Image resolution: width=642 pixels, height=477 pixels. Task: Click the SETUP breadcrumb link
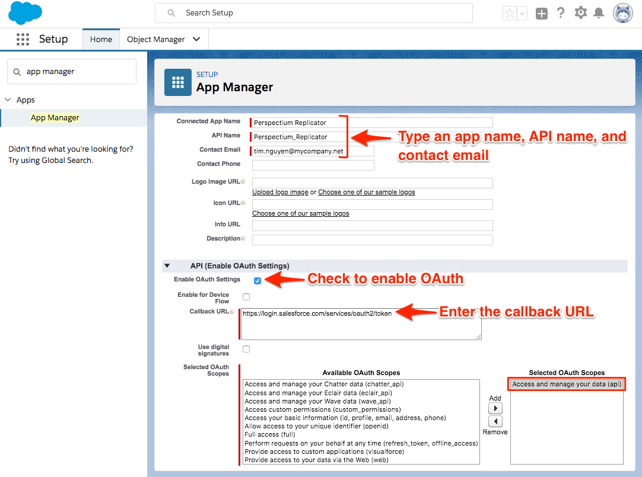click(207, 75)
